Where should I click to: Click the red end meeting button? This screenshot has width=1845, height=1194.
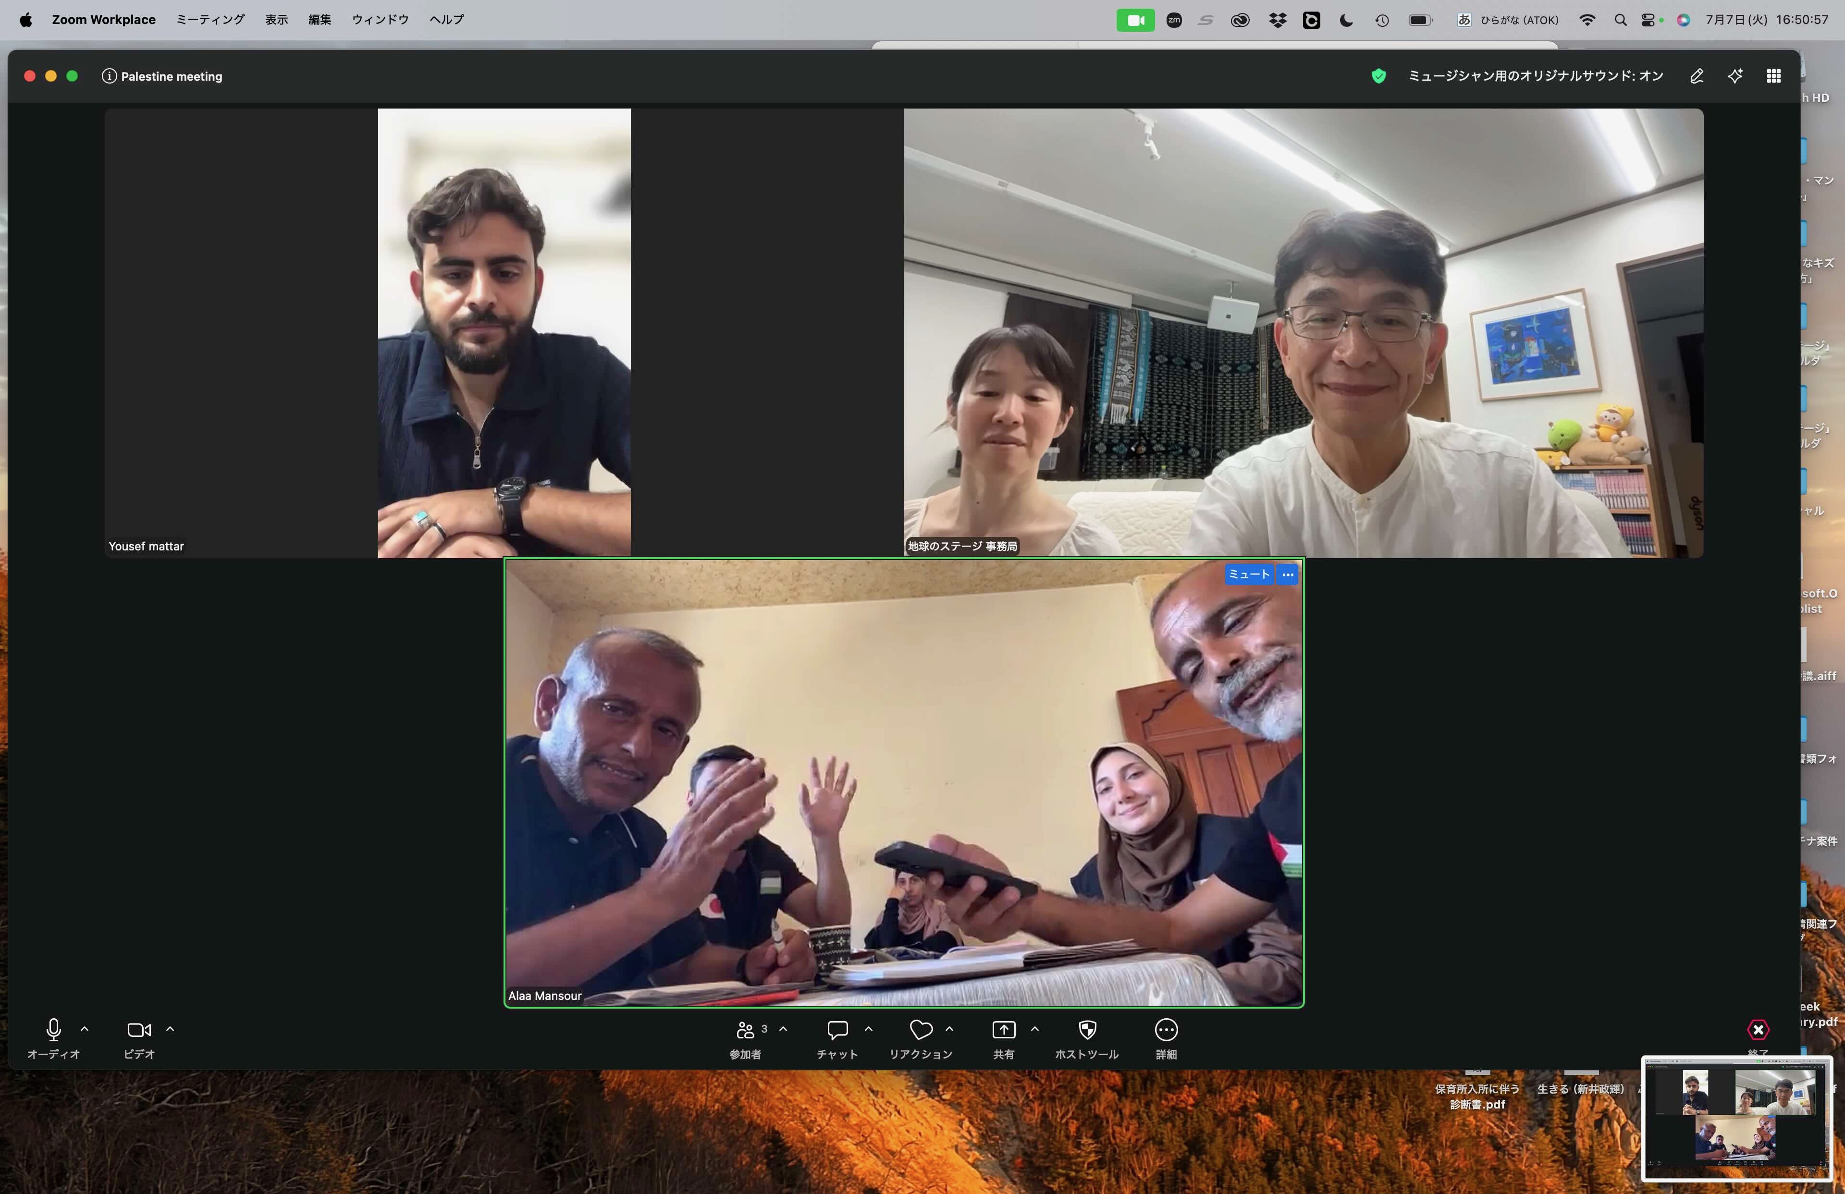coord(1758,1030)
